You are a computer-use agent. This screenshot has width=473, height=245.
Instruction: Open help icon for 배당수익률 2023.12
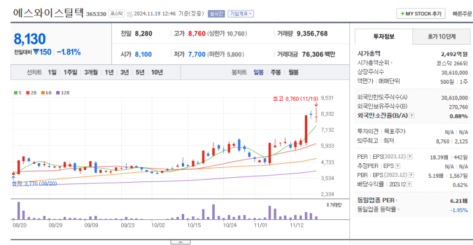(x=409, y=185)
